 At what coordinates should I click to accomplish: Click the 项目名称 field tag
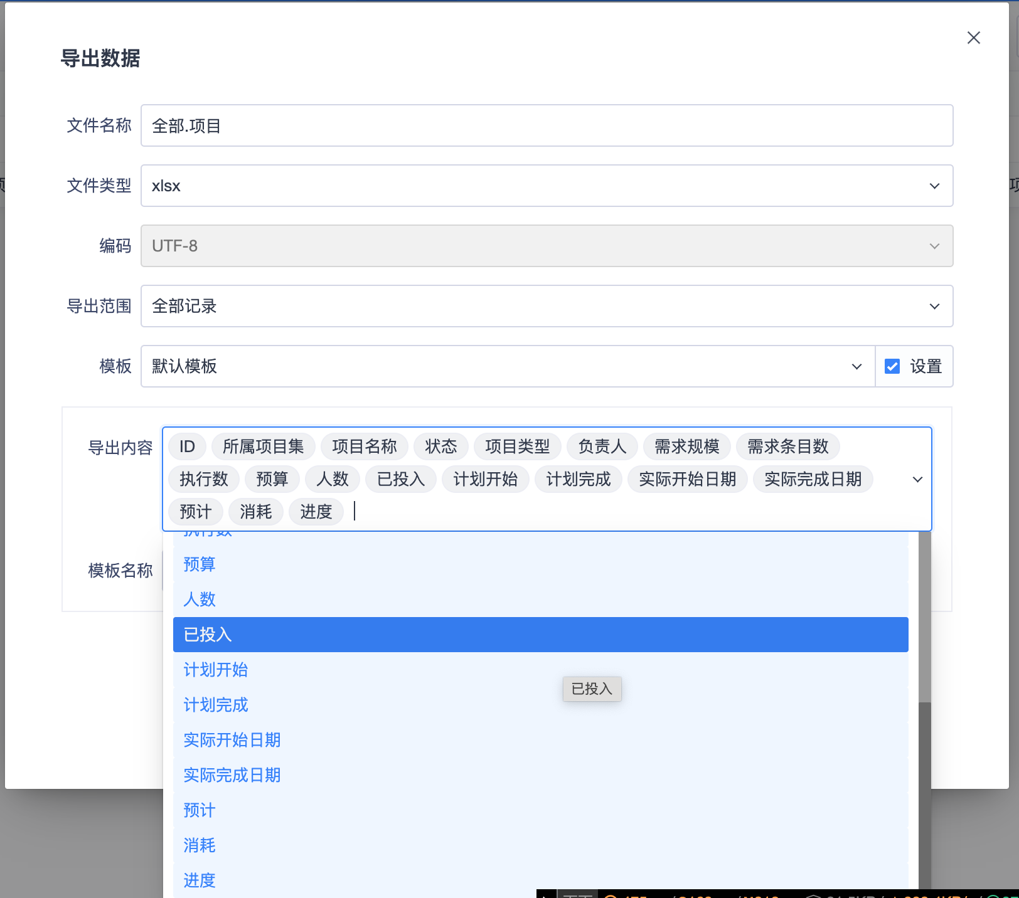[364, 446]
